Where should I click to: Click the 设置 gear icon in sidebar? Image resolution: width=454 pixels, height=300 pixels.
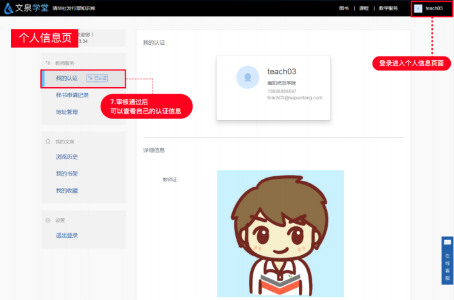coord(48,220)
